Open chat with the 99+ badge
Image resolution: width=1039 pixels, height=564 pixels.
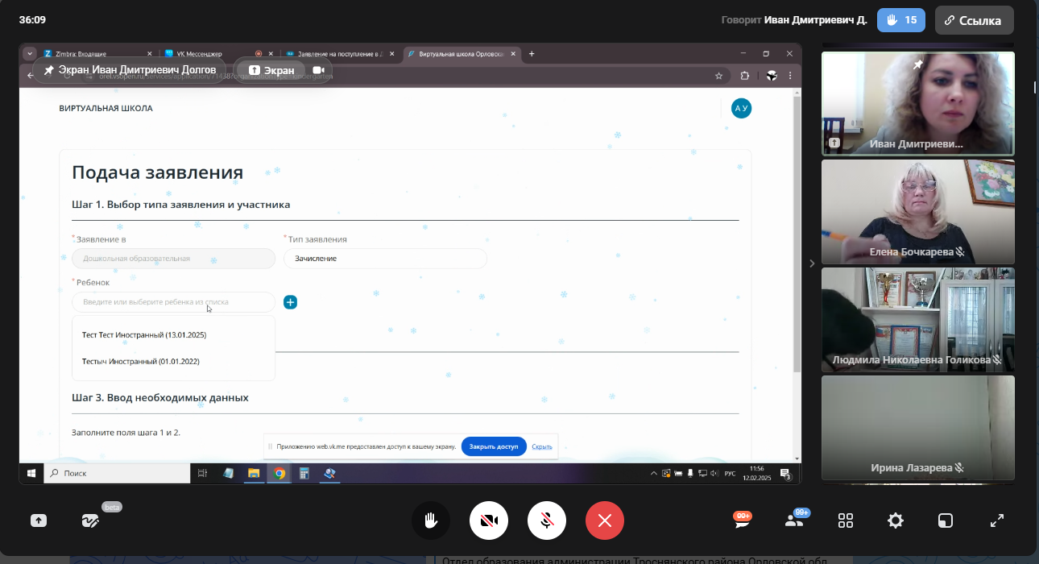[x=742, y=520]
